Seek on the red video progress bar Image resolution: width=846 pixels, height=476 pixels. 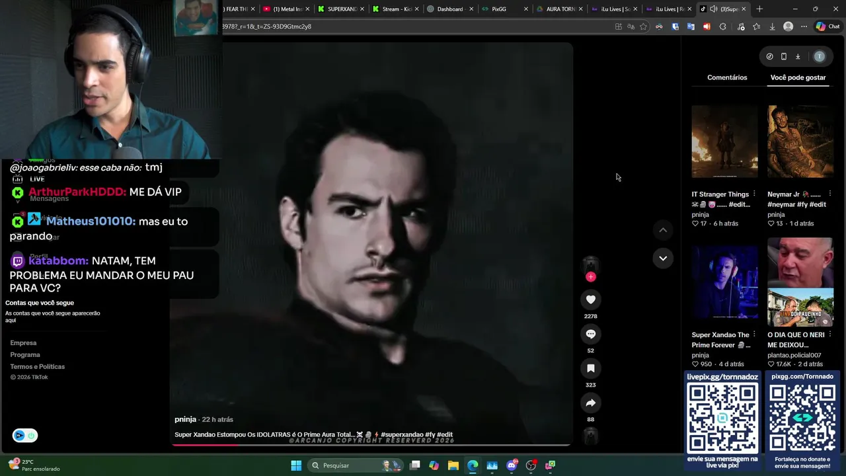pos(370,445)
